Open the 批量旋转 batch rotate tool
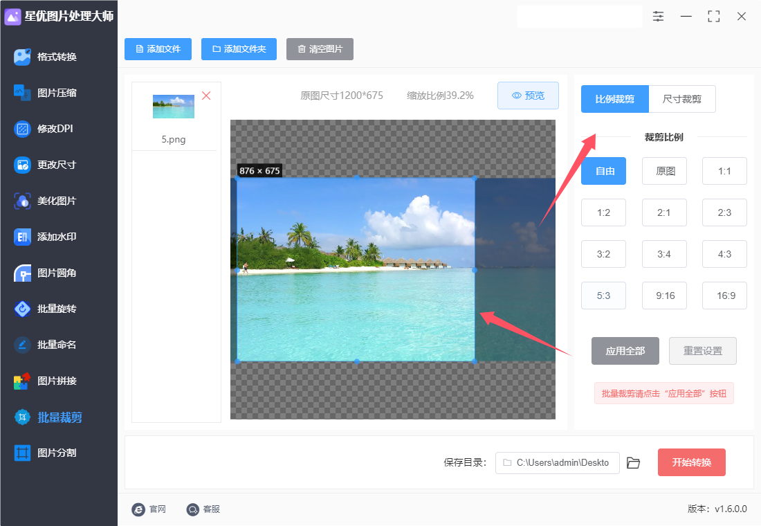Image resolution: width=761 pixels, height=526 pixels. (x=46, y=309)
